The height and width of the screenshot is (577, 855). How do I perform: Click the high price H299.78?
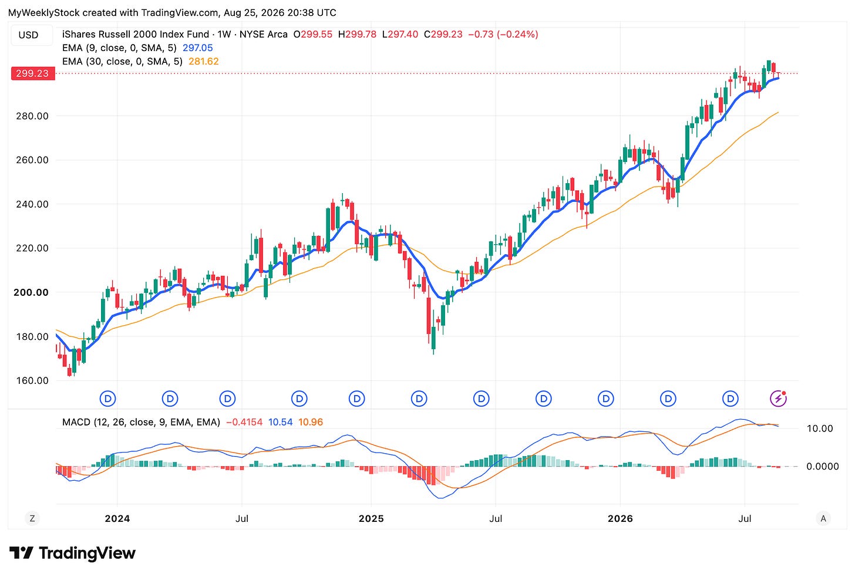(x=358, y=34)
